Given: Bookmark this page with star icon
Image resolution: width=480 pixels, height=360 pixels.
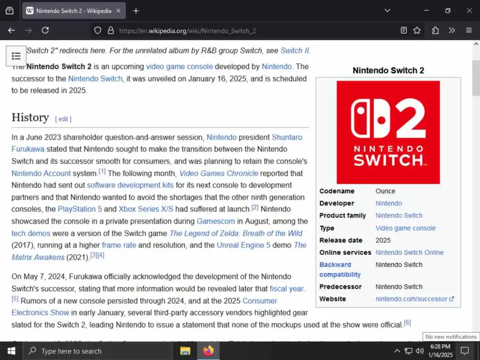Looking at the screenshot, I should tap(417, 30).
